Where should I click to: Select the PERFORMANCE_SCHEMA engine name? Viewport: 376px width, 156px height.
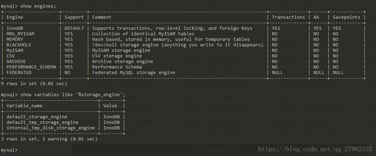pyautogui.click(x=31, y=67)
